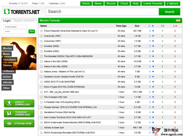Tick checkbox beside The Avengers (HD) mp4
183x136 pixels.
coord(41,97)
